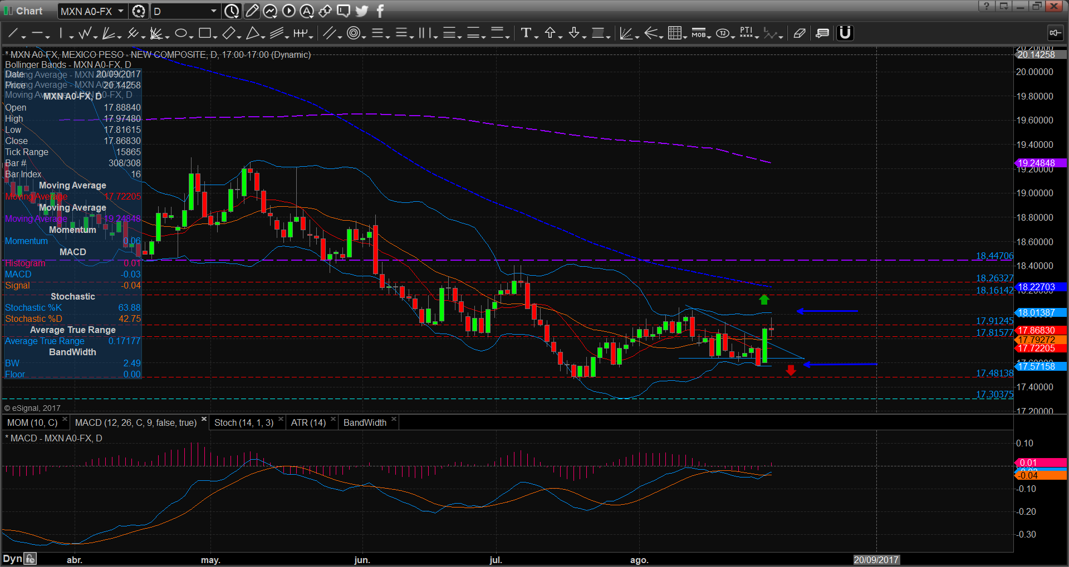
Task: Select the MOB study tool
Action: coord(698,33)
